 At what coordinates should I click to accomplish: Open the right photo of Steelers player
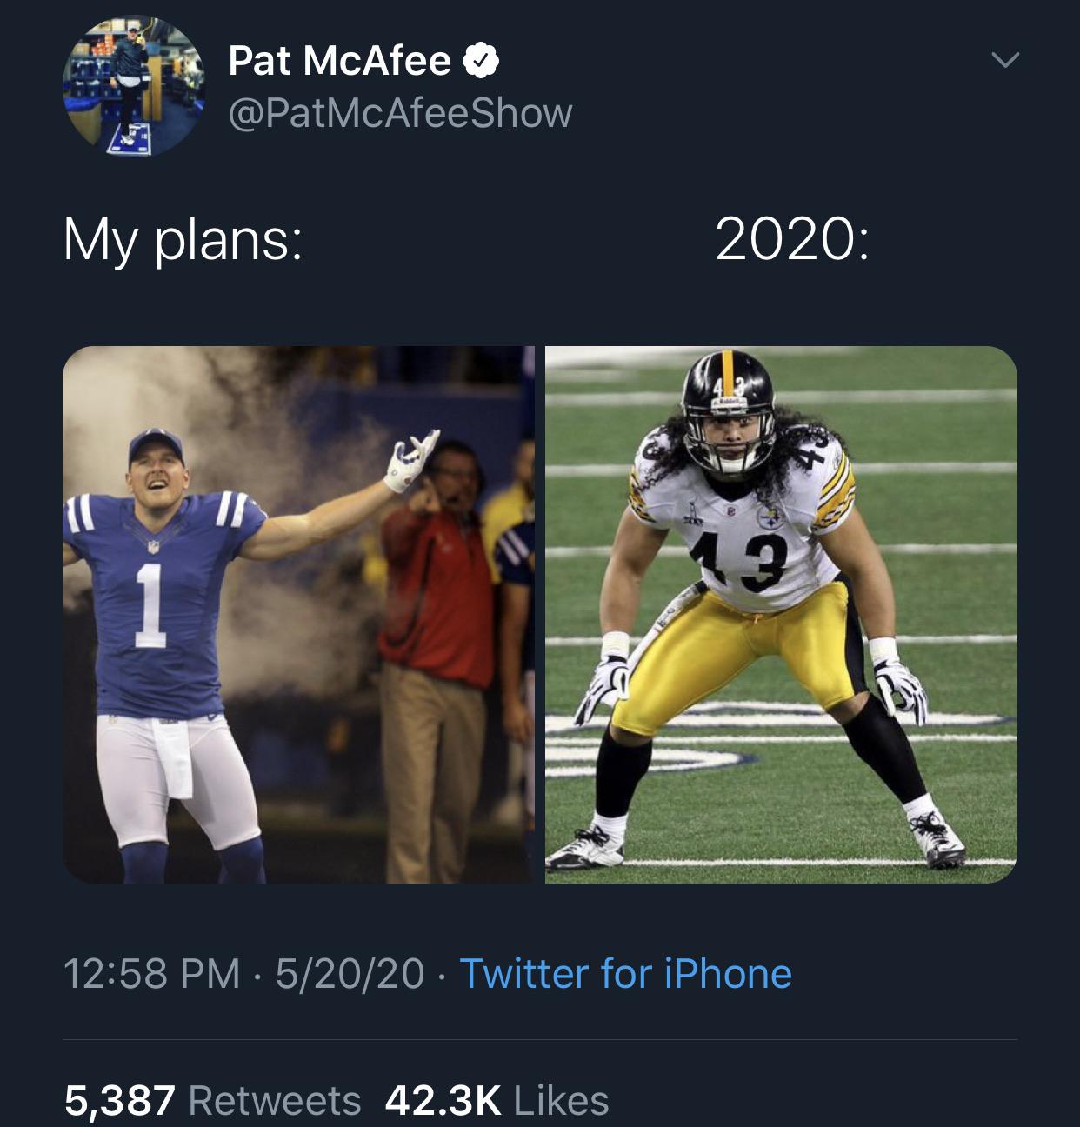(x=781, y=614)
